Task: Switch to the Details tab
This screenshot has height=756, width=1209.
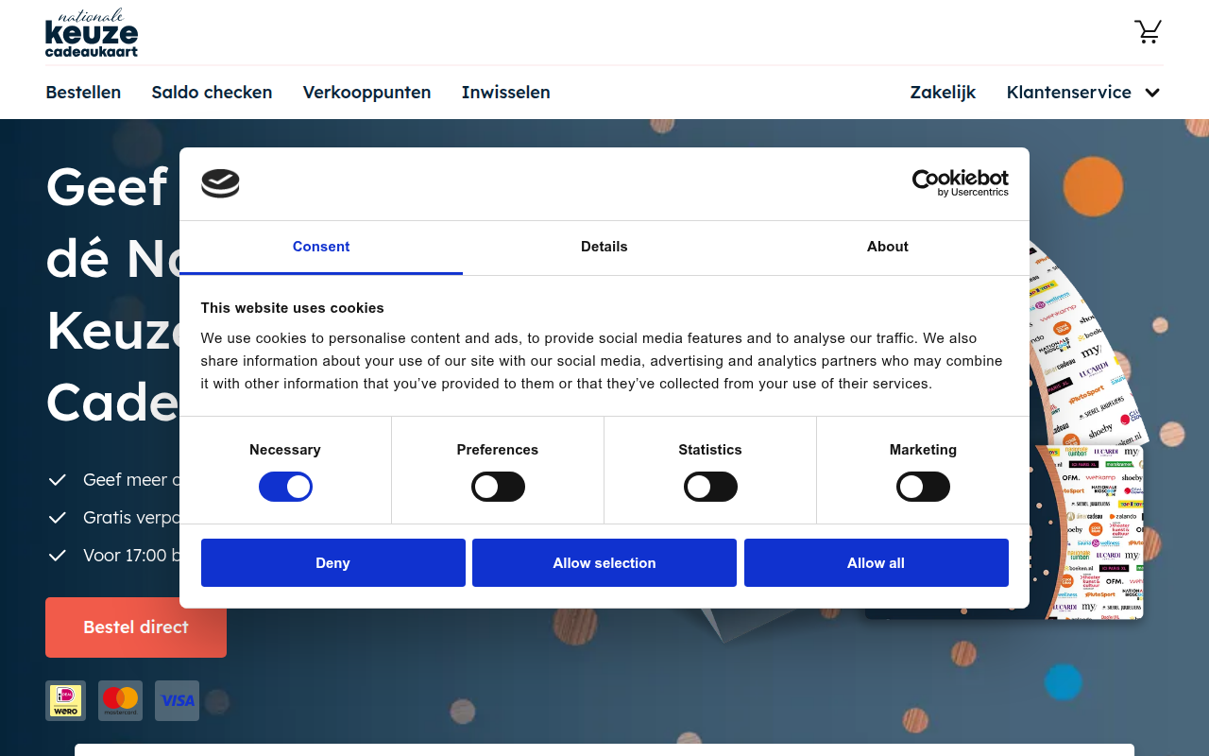Action: click(x=604, y=247)
